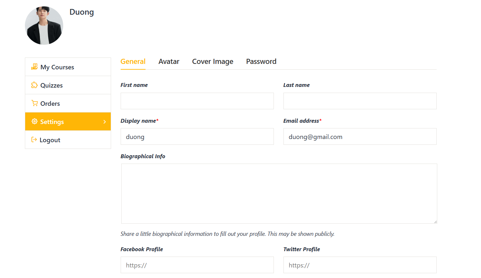Click the Twitter Profile URL field
Screen dimensions: 481x278
click(360, 265)
